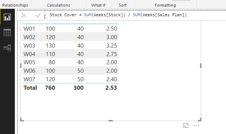
Task: Click the stock value 130 in W03
Action: [50, 45]
